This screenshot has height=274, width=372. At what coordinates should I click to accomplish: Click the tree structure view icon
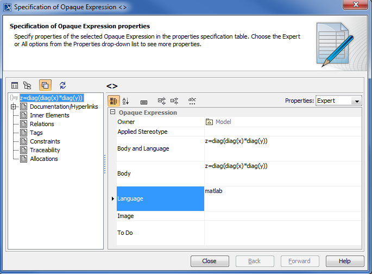[x=27, y=85]
